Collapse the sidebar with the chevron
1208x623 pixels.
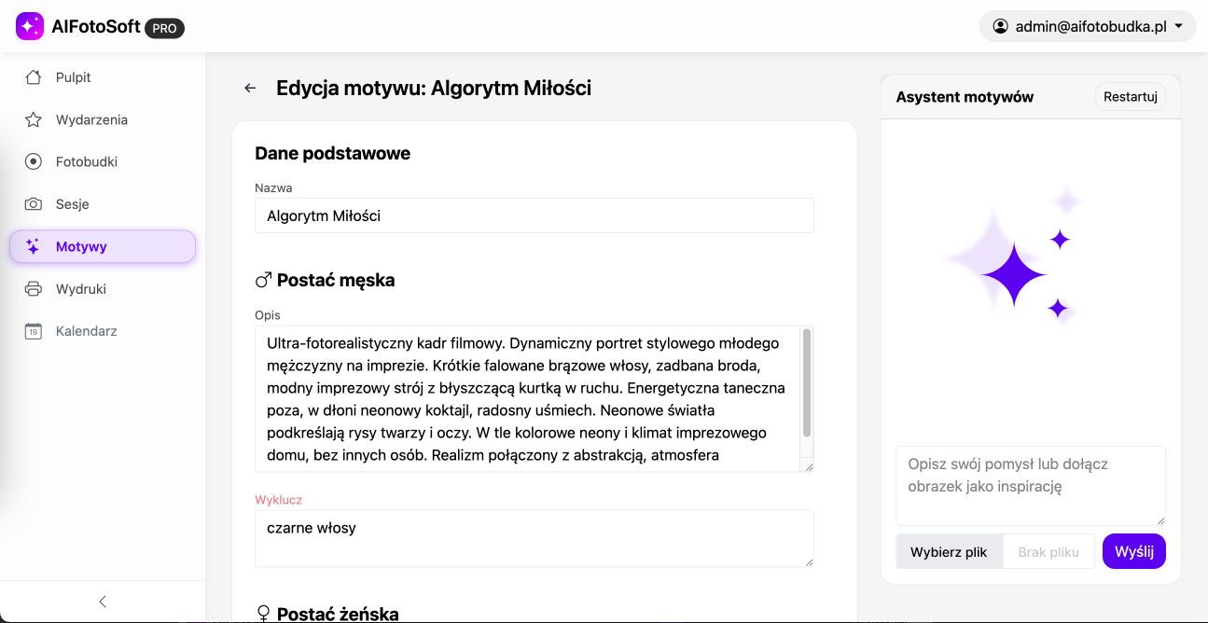(103, 602)
